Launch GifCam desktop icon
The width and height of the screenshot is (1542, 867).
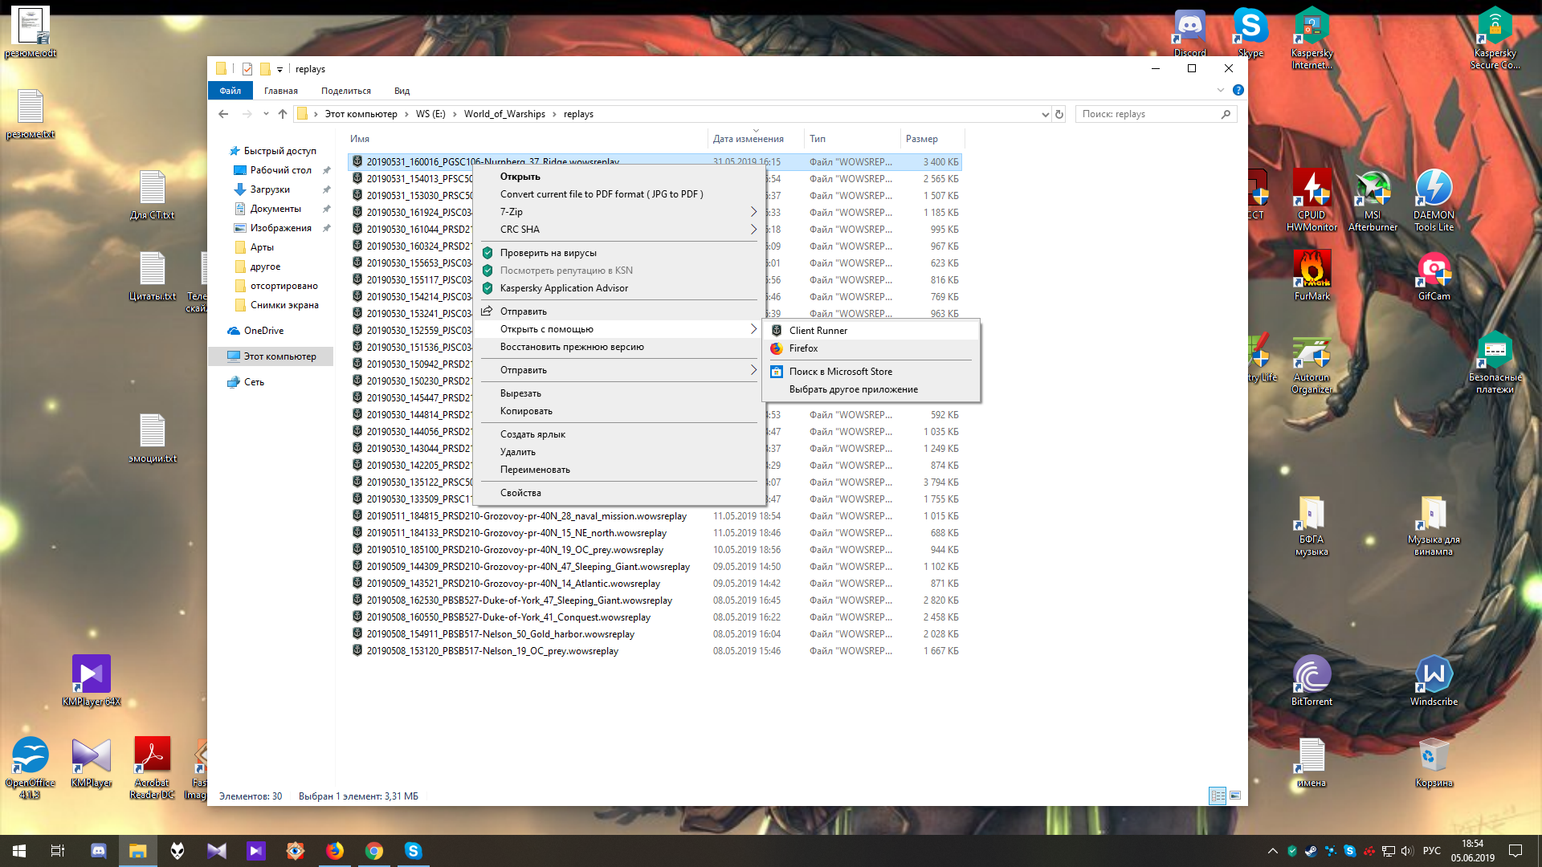(1434, 275)
